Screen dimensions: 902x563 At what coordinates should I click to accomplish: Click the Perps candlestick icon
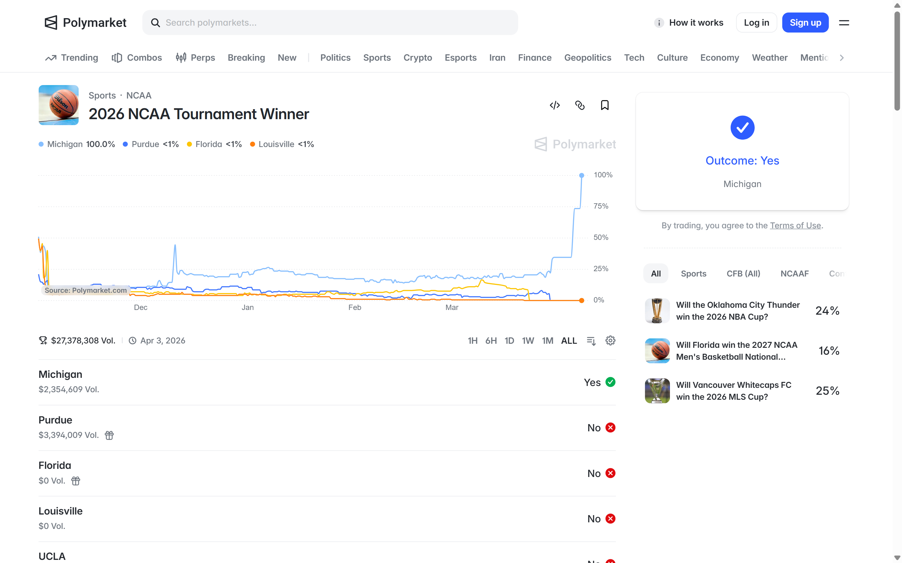pos(181,58)
